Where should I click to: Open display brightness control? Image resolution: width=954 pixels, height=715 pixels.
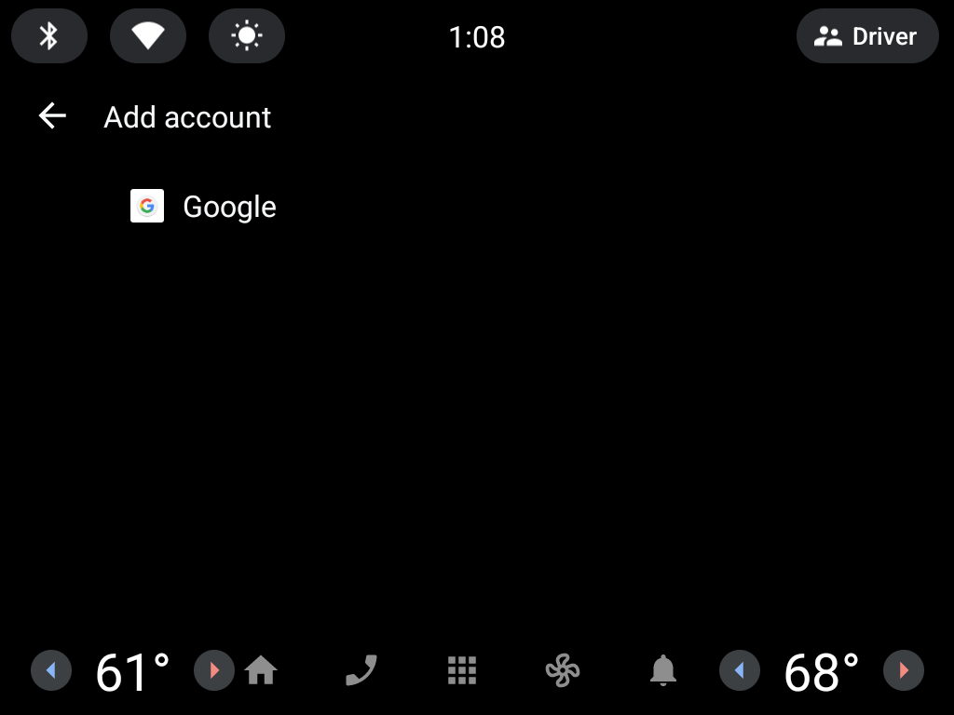[x=246, y=36]
